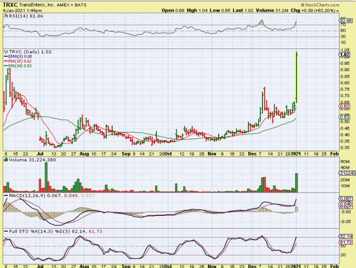Click the RSI(14) indicator line icon
The width and height of the screenshot is (356, 268).
[x=5, y=15]
